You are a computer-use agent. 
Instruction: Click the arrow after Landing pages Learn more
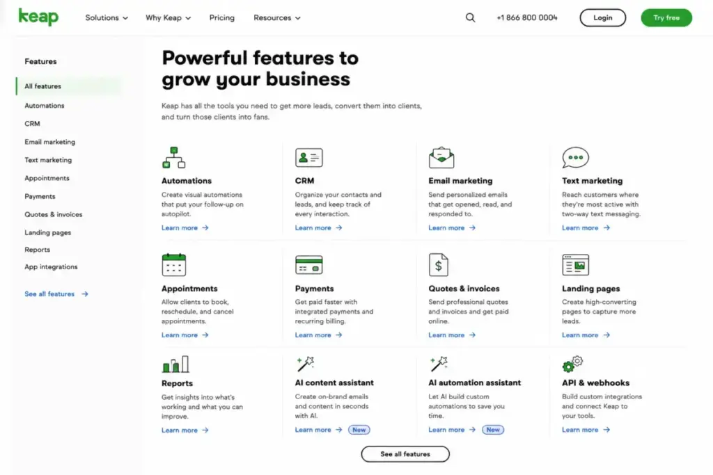(x=606, y=335)
